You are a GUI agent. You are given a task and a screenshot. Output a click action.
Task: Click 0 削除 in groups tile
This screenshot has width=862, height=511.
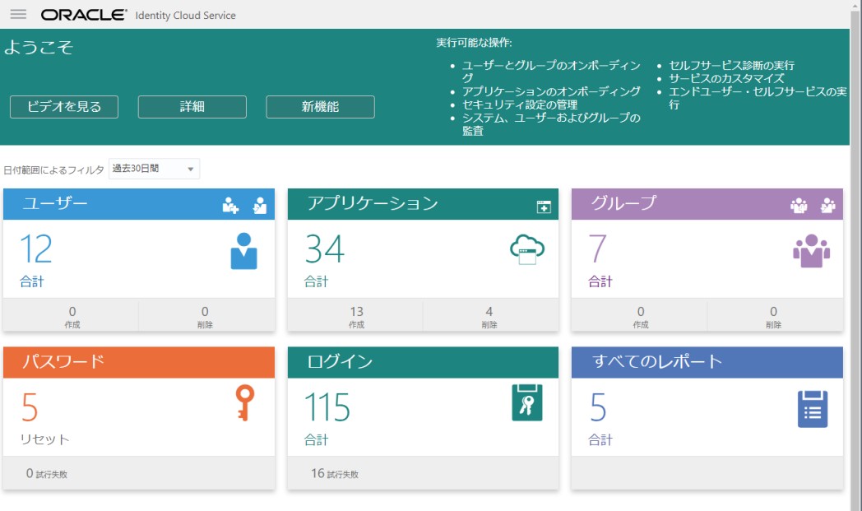[773, 316]
